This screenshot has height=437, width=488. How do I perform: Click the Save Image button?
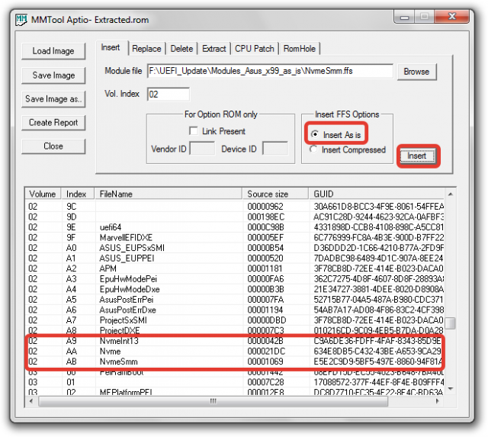(x=53, y=76)
